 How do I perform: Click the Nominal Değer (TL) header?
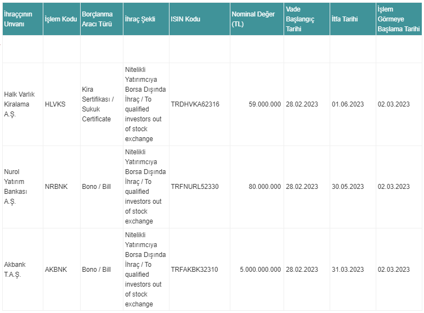[x=257, y=19]
